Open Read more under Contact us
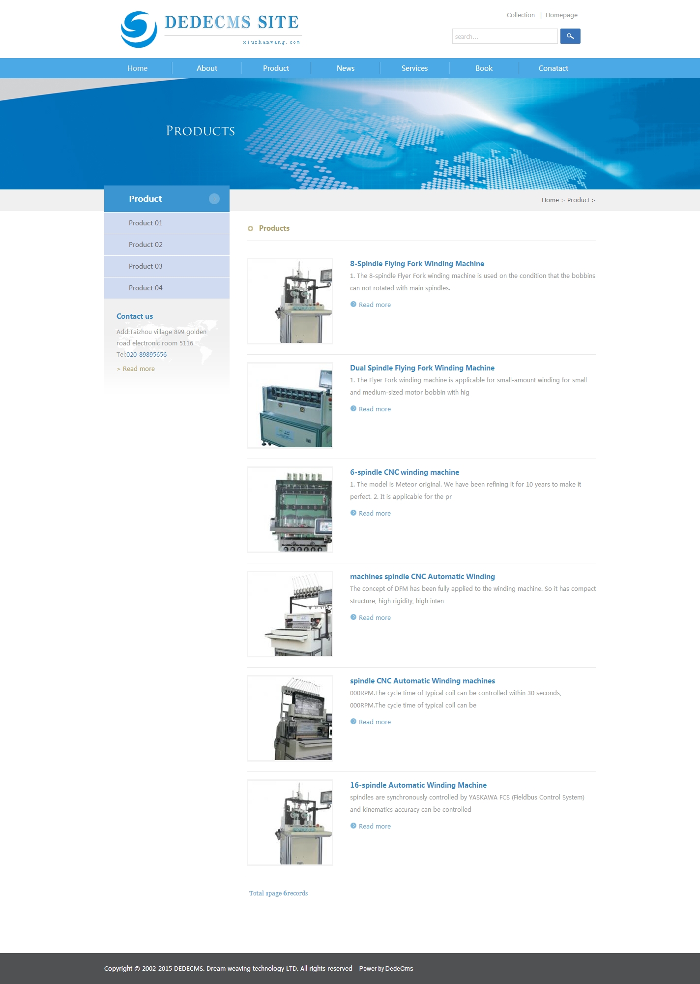 click(x=139, y=369)
